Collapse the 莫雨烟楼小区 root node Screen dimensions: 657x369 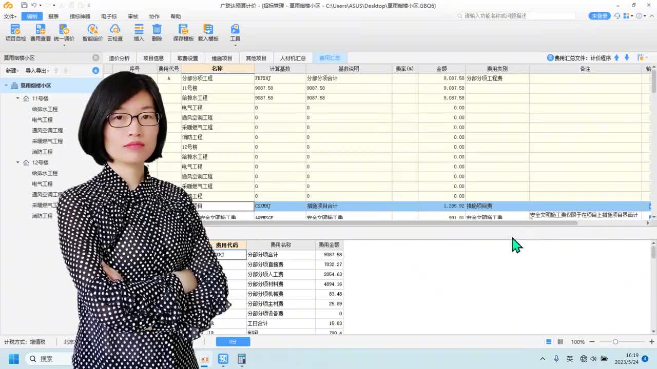pyautogui.click(x=6, y=86)
